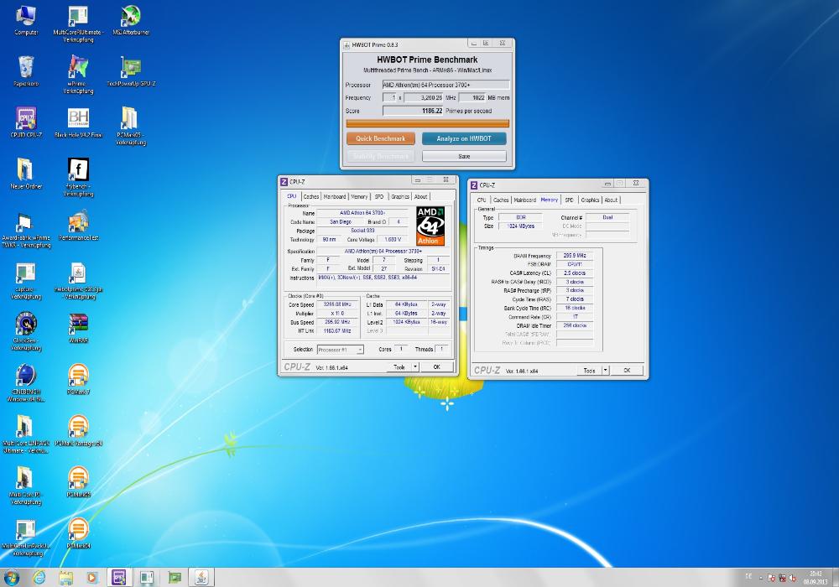Open Windows Media Player taskbar icon
The height and width of the screenshot is (587, 839).
(92, 578)
